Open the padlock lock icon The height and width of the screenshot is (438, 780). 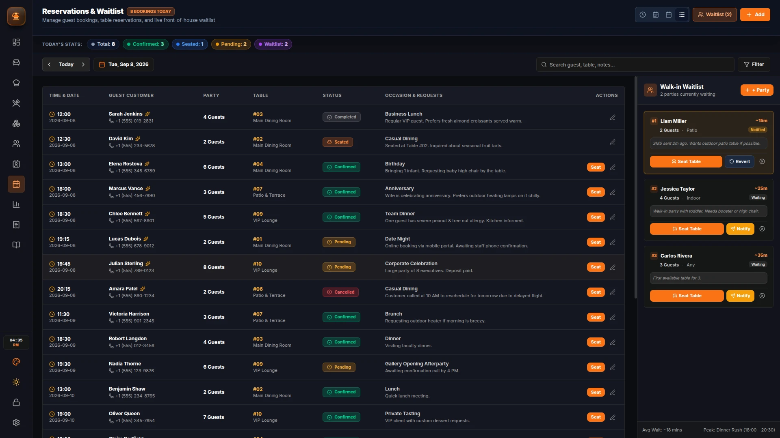16,402
